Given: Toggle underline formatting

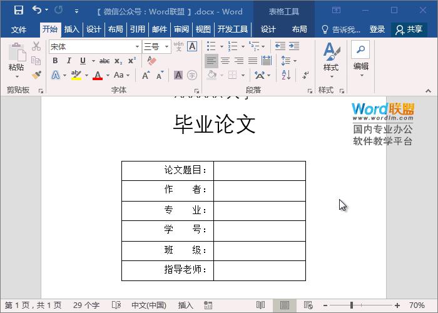Looking at the screenshot, I should pos(83,61).
